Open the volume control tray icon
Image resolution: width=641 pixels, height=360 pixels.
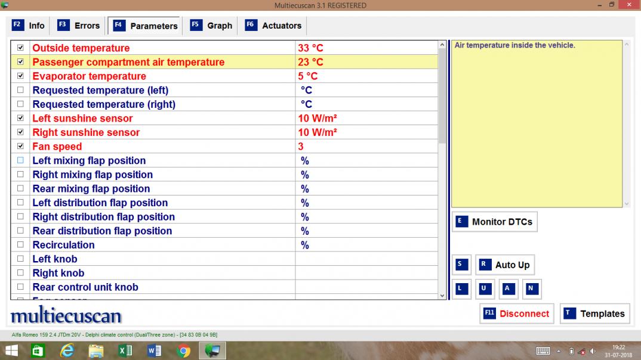click(x=593, y=351)
